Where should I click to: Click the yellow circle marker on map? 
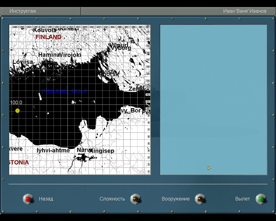[x=18, y=111]
